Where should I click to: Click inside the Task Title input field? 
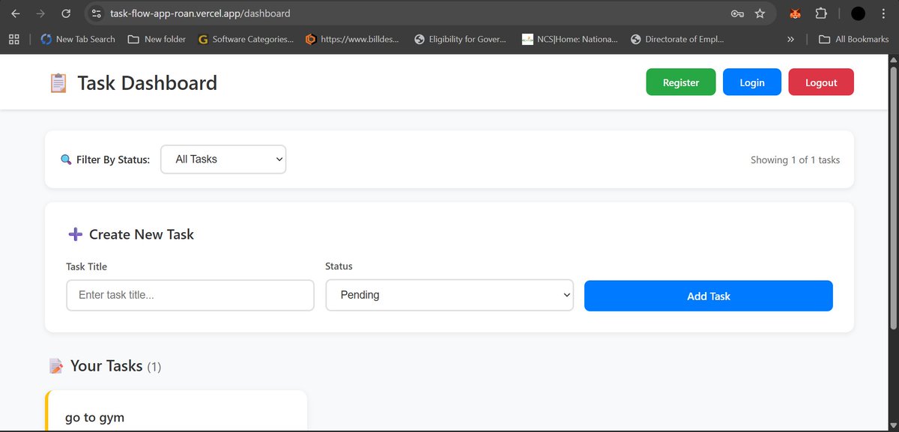pyautogui.click(x=190, y=295)
